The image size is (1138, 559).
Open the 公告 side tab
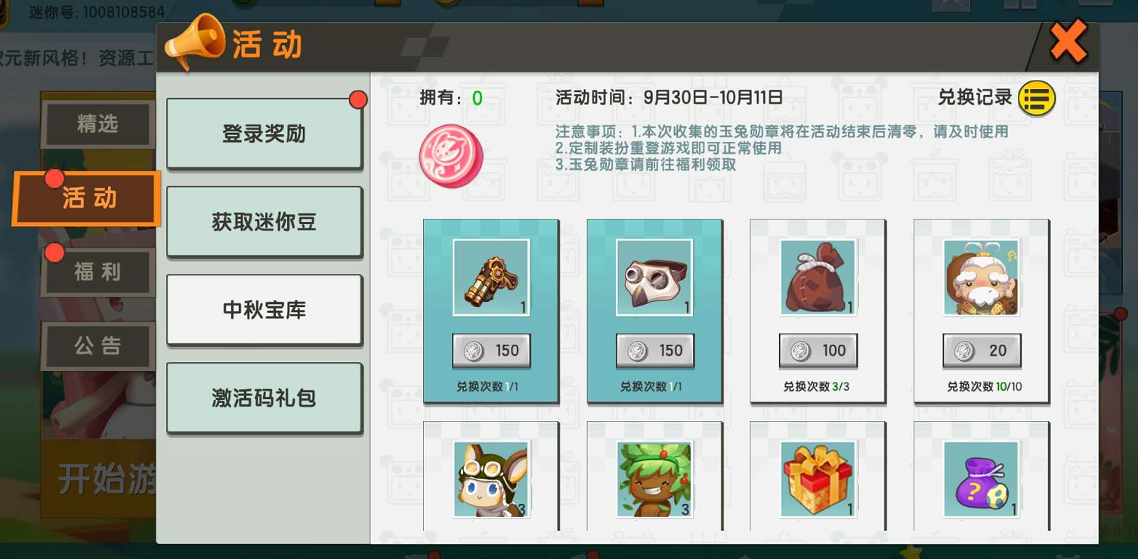98,346
